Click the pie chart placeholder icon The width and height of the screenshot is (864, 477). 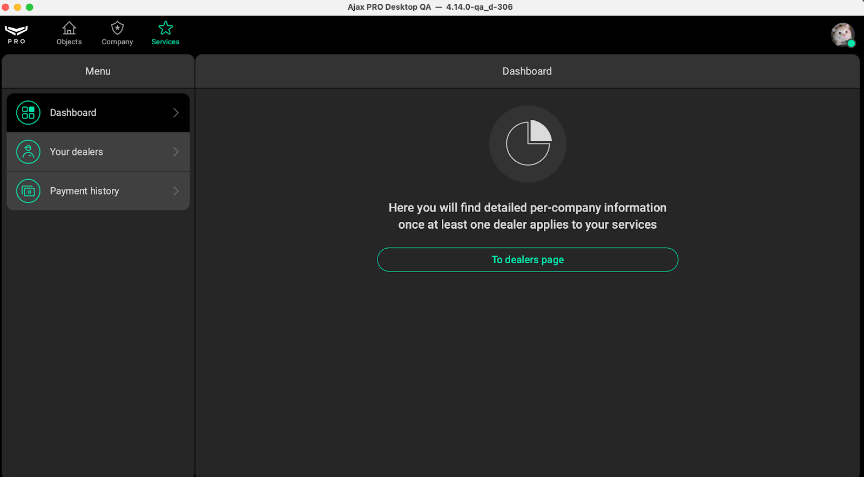tap(528, 144)
